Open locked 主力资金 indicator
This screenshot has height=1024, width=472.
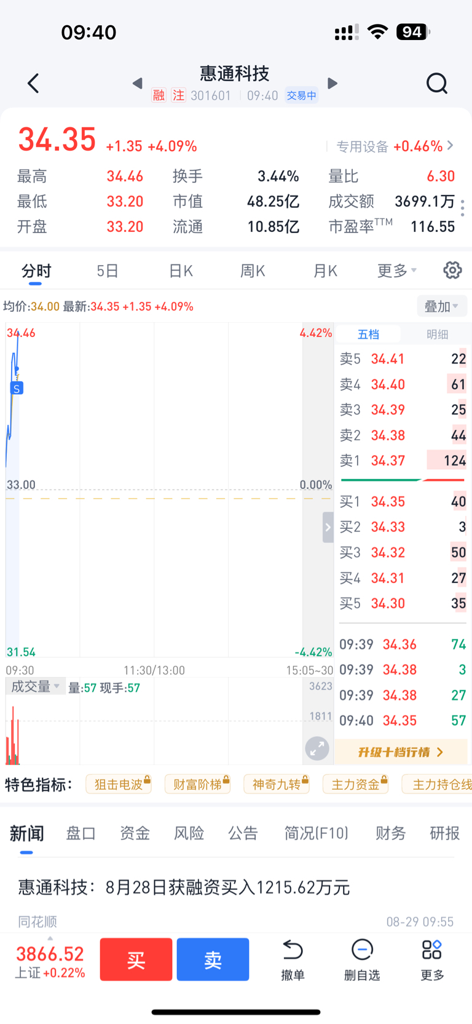pos(356,784)
